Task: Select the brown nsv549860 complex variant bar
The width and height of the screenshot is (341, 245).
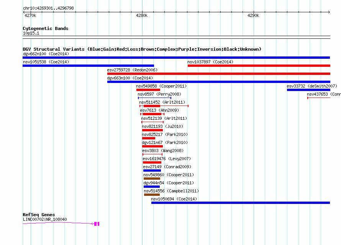Action: (152, 179)
